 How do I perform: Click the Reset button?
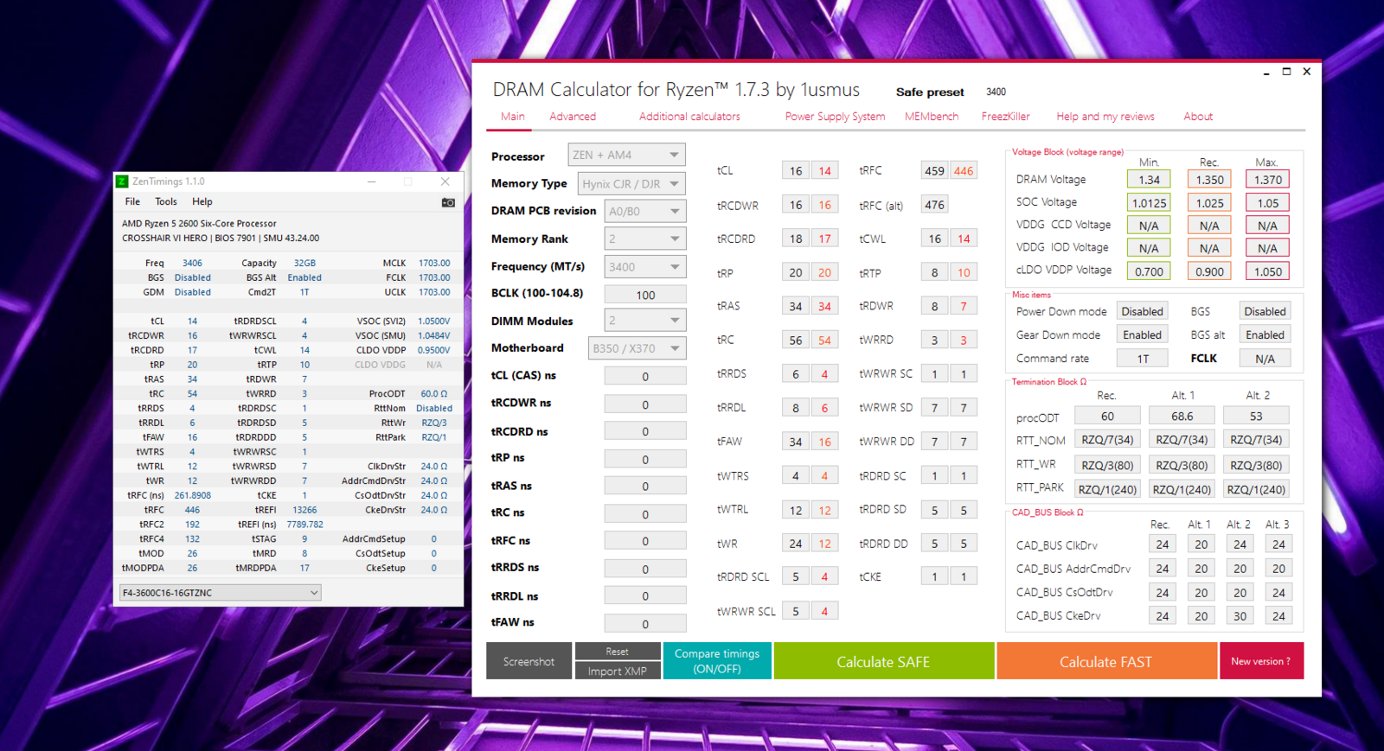618,652
